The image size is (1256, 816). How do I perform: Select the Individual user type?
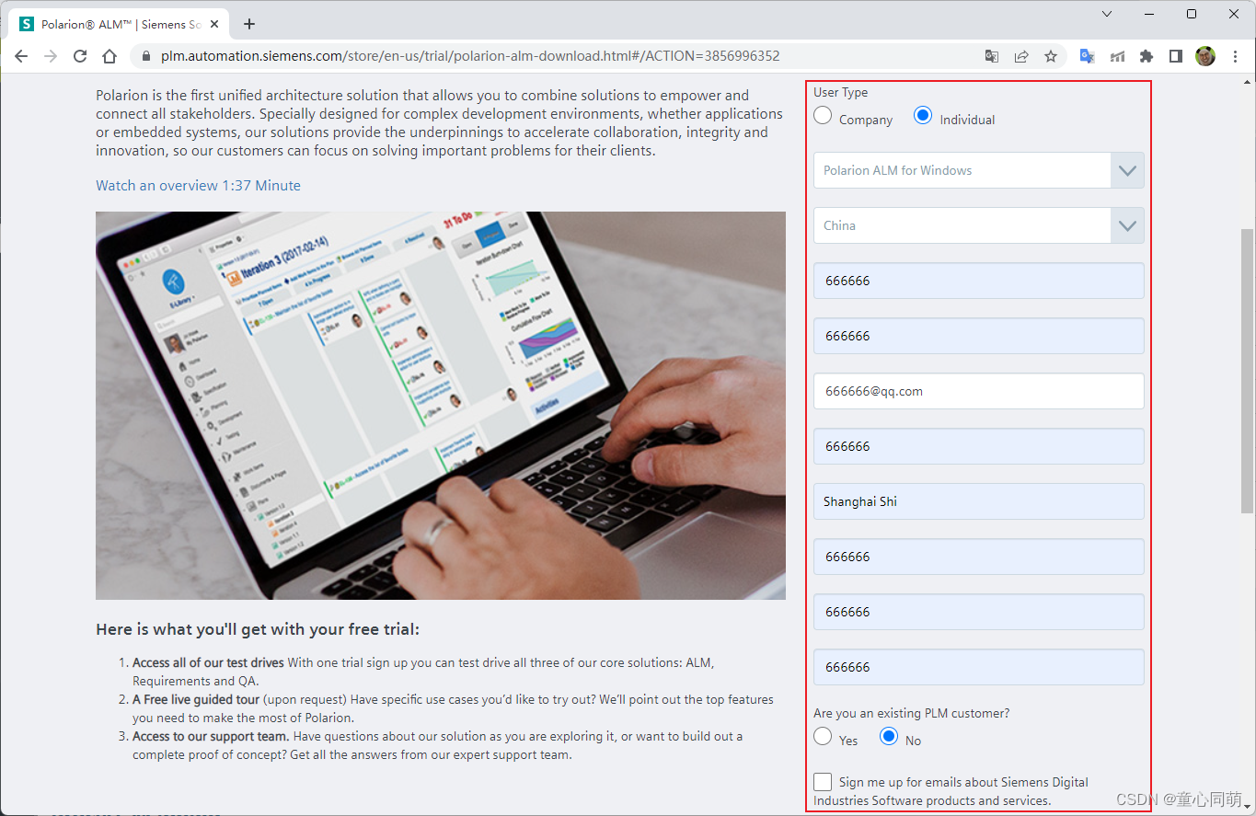[923, 116]
